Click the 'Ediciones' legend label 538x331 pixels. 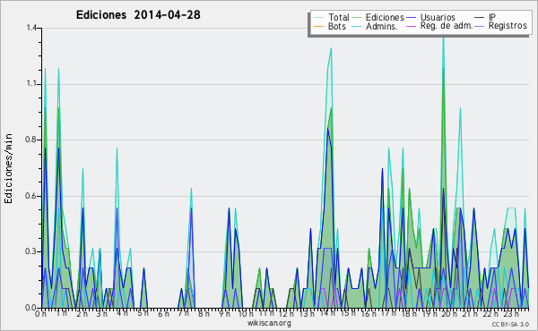click(x=385, y=17)
